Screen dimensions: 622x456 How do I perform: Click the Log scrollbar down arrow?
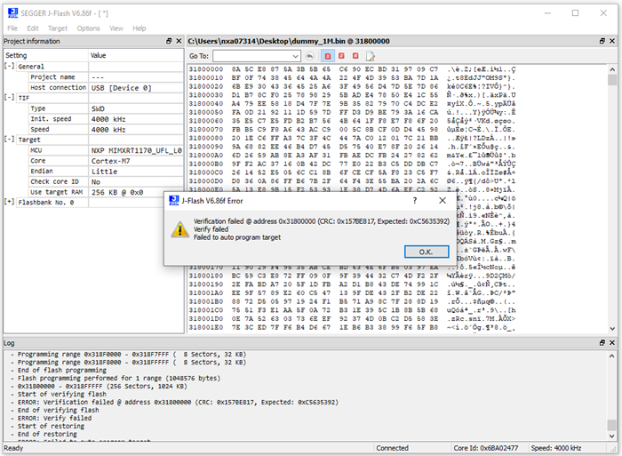pyautogui.click(x=612, y=436)
